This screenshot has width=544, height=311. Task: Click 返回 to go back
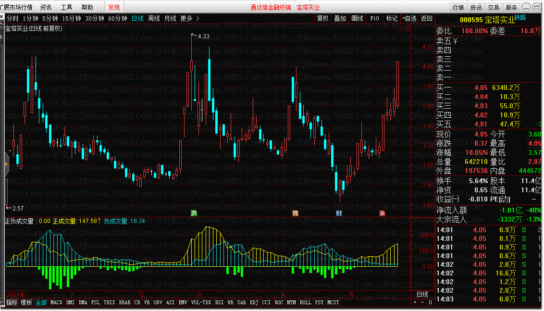[x=427, y=18]
